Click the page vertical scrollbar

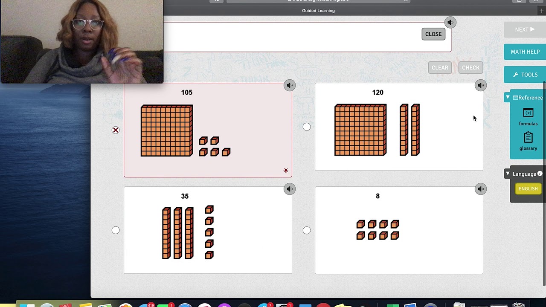544,183
